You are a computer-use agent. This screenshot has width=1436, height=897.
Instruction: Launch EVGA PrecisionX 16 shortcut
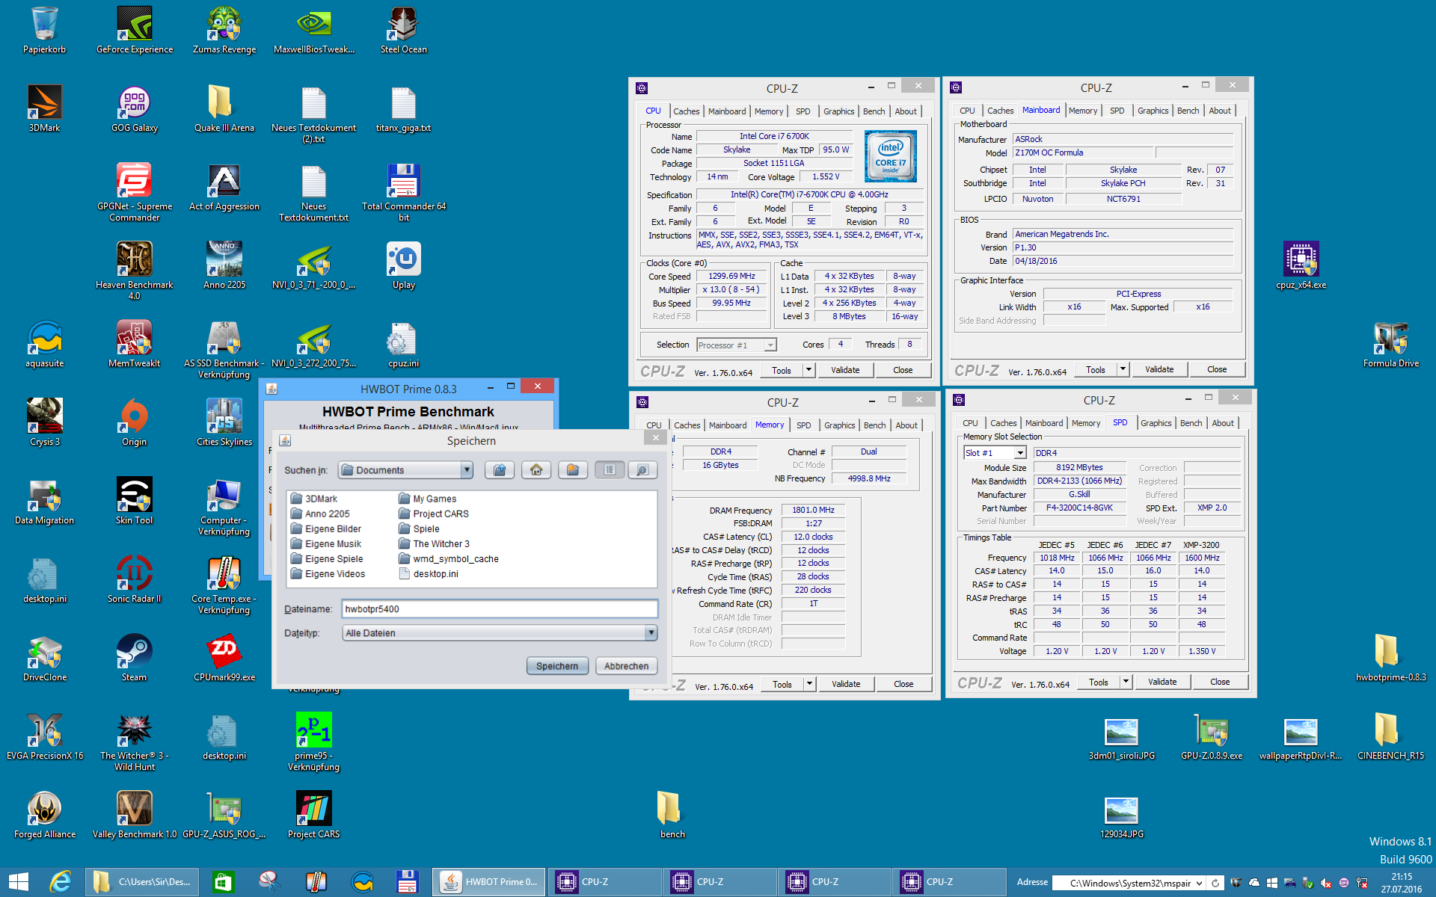pyautogui.click(x=45, y=736)
